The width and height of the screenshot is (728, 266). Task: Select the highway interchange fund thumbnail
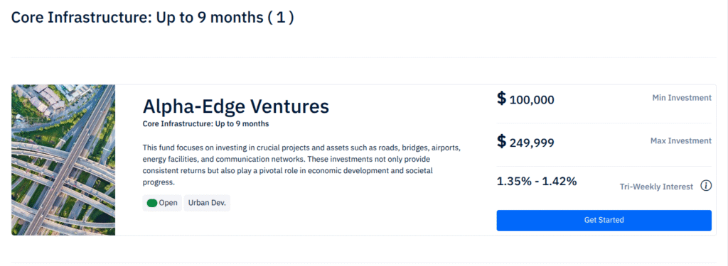pyautogui.click(x=63, y=160)
